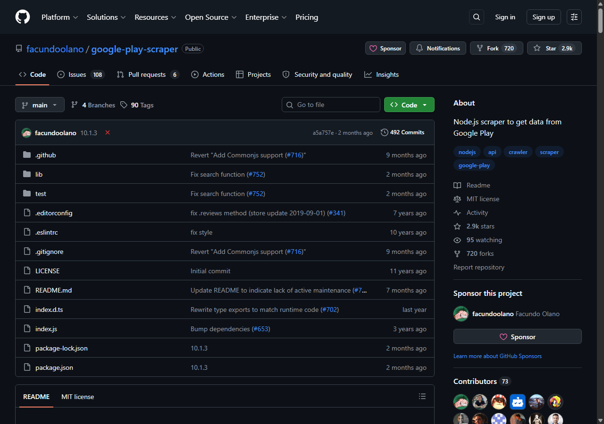Open the 4 Branches link
Viewport: 604px width, 424px height.
[93, 105]
